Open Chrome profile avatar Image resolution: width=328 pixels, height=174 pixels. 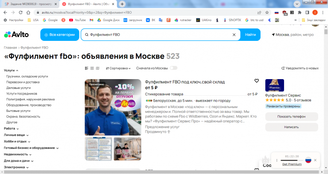coord(315,12)
